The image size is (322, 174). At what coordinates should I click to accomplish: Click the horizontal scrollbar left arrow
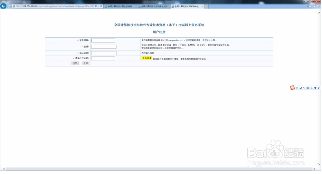click(x=4, y=169)
